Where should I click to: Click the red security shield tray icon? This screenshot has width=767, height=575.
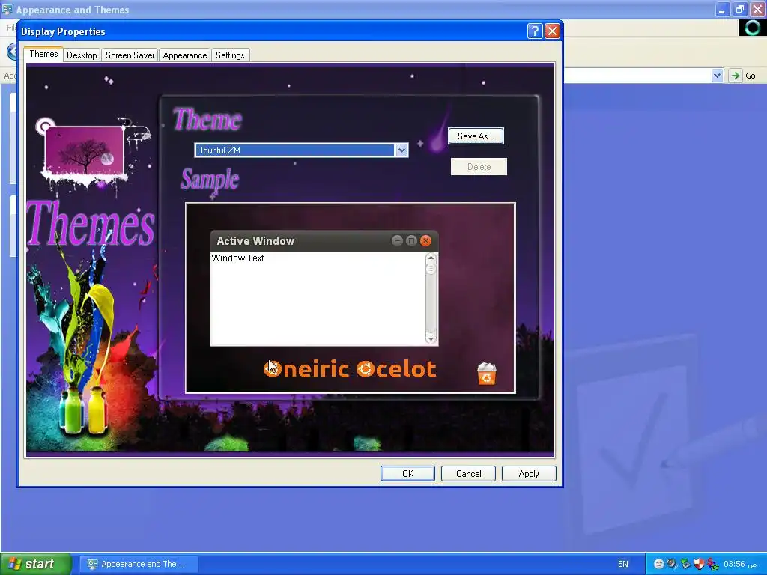(699, 564)
